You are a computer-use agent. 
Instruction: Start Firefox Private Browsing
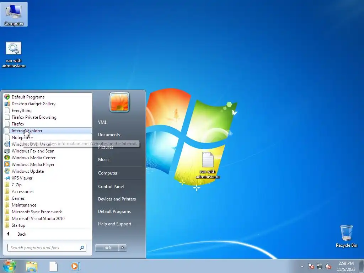48,117
